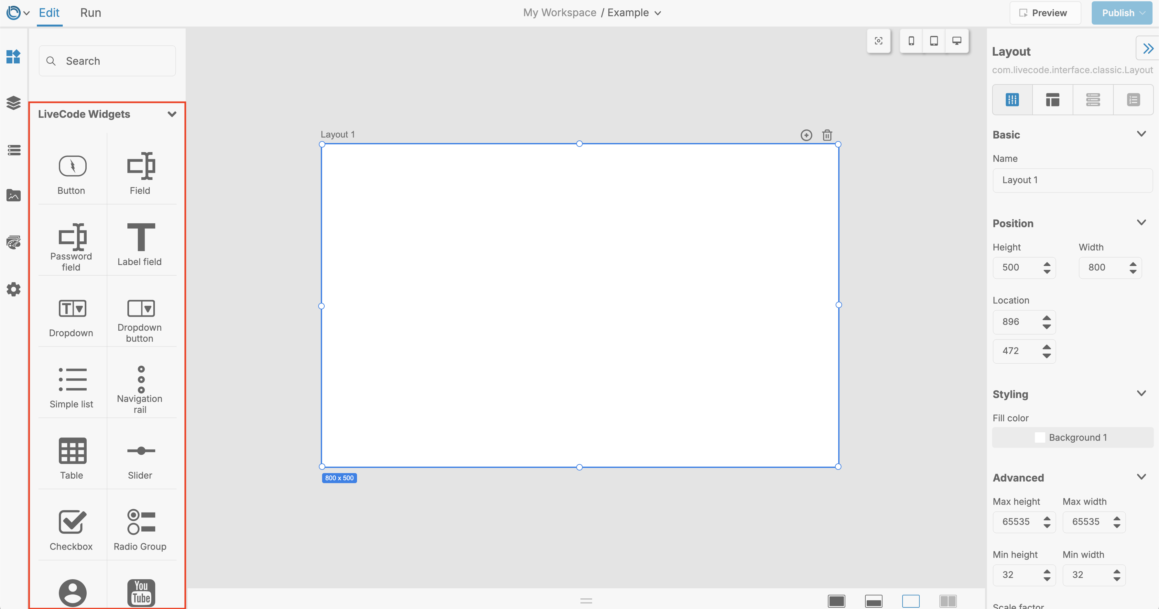1159x609 pixels.
Task: Open the settings gear in the sidebar
Action: tap(14, 289)
